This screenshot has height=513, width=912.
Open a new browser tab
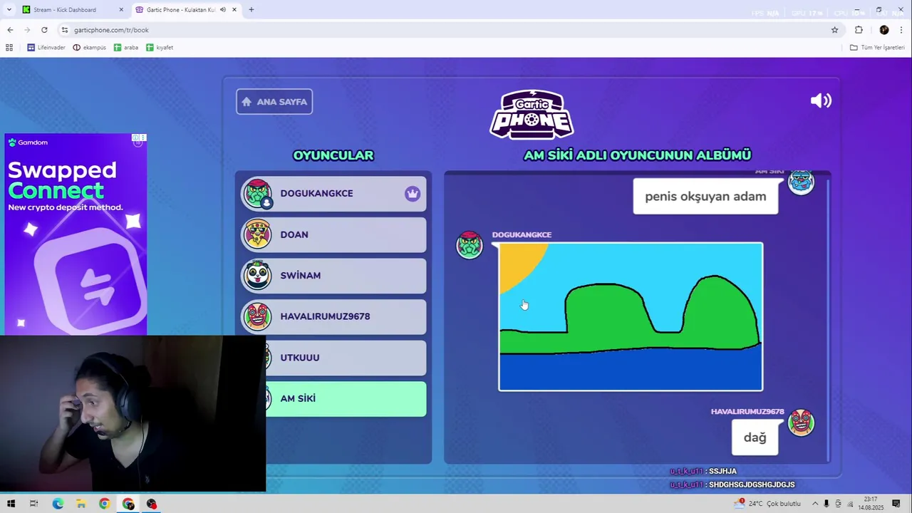pyautogui.click(x=251, y=10)
